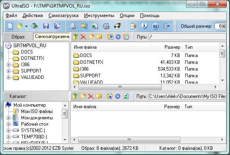Click the Самозагружаемый image type field
Viewport: 230px width, 155px height.
pos(51,36)
